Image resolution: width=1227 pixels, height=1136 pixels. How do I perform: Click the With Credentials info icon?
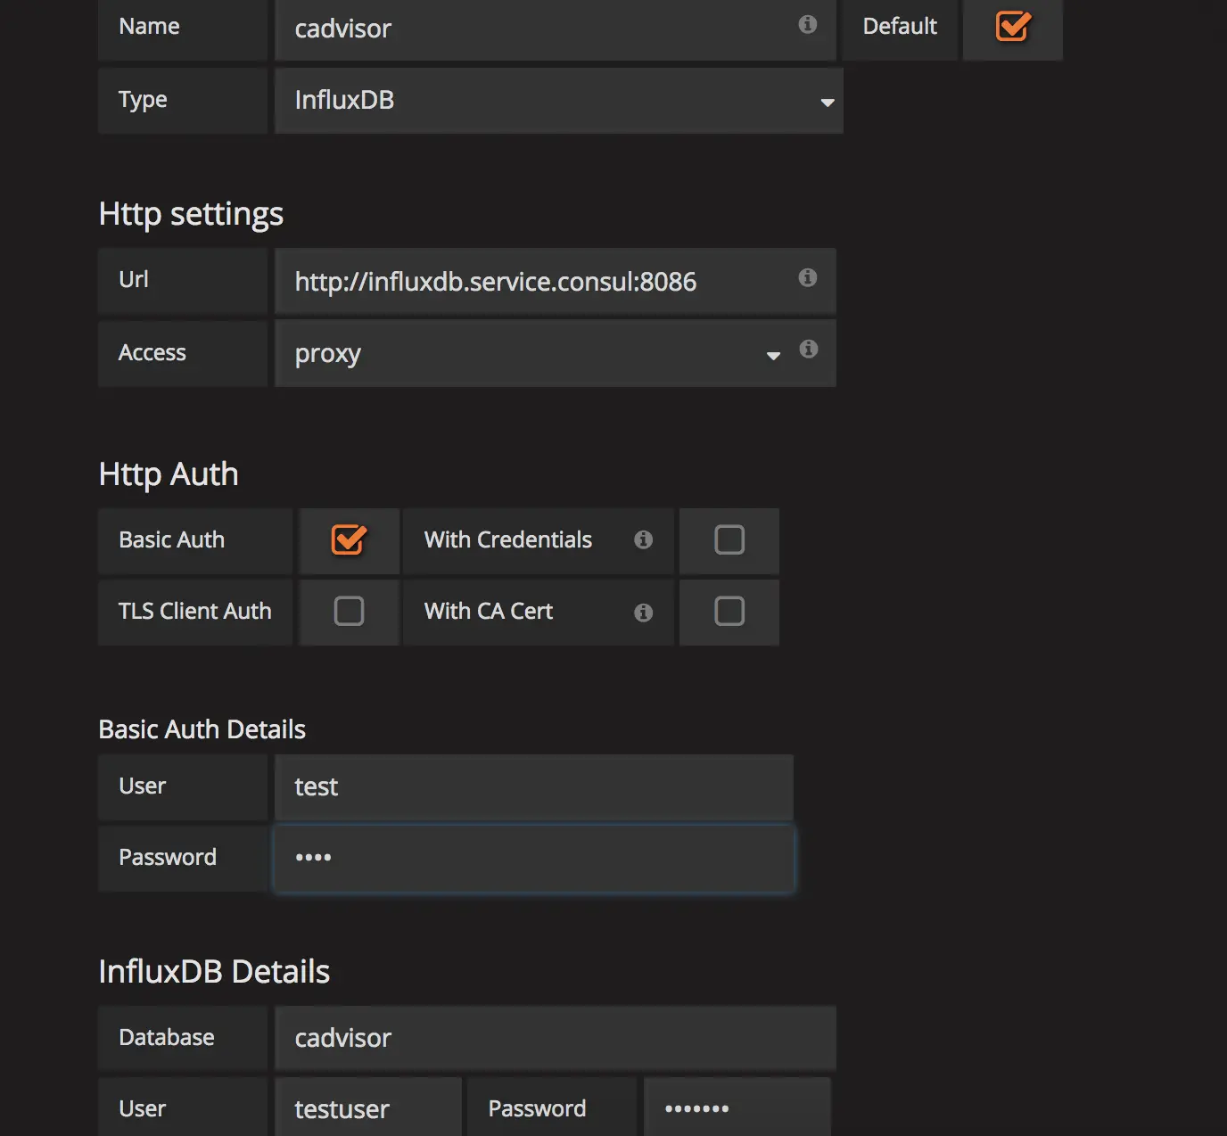[x=643, y=540]
